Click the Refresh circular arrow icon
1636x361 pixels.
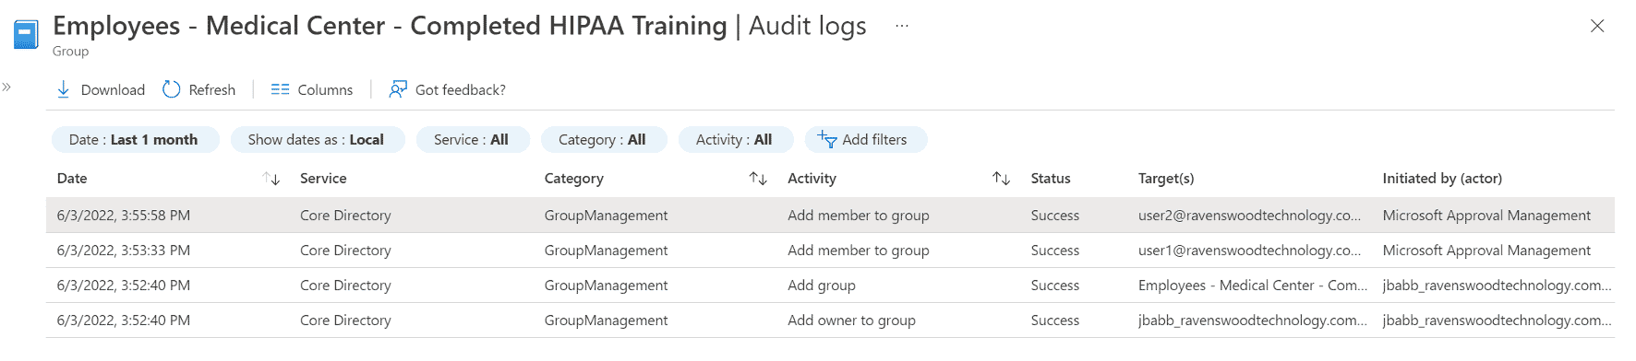click(x=172, y=89)
